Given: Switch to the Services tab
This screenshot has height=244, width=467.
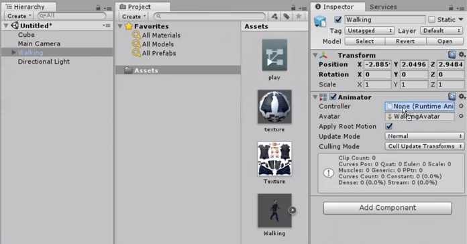Looking at the screenshot, I should click(x=383, y=7).
